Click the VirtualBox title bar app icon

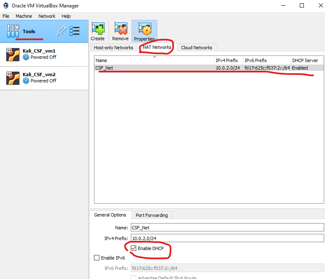[x=6, y=6]
